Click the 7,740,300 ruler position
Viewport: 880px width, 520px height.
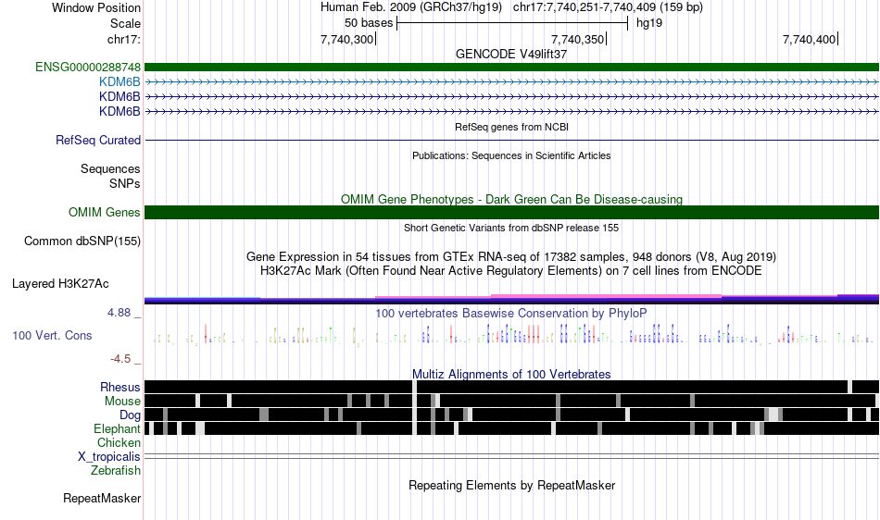(x=346, y=39)
